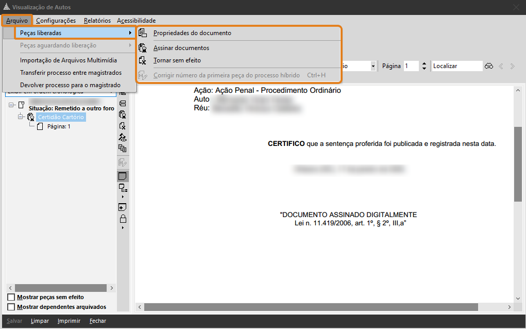
Task: Click the Salvar button
Action: point(14,321)
